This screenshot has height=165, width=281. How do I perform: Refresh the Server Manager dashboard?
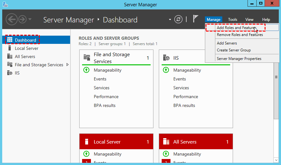[178, 19]
